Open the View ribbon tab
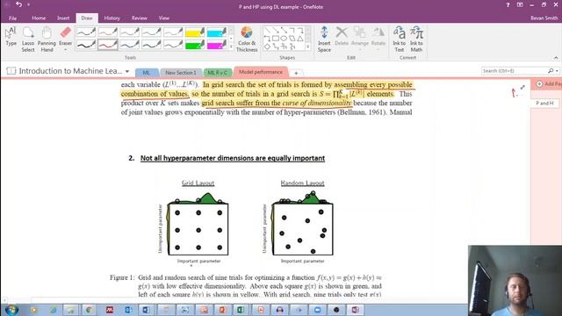This screenshot has width=562, height=316. point(164,18)
